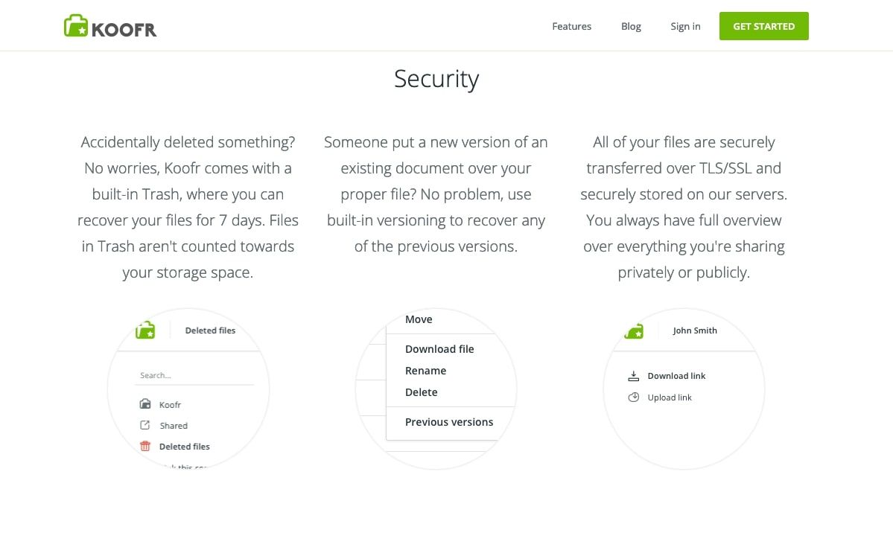Select Deleted files sidebar label
Image resolution: width=893 pixels, height=559 pixels.
pos(185,447)
